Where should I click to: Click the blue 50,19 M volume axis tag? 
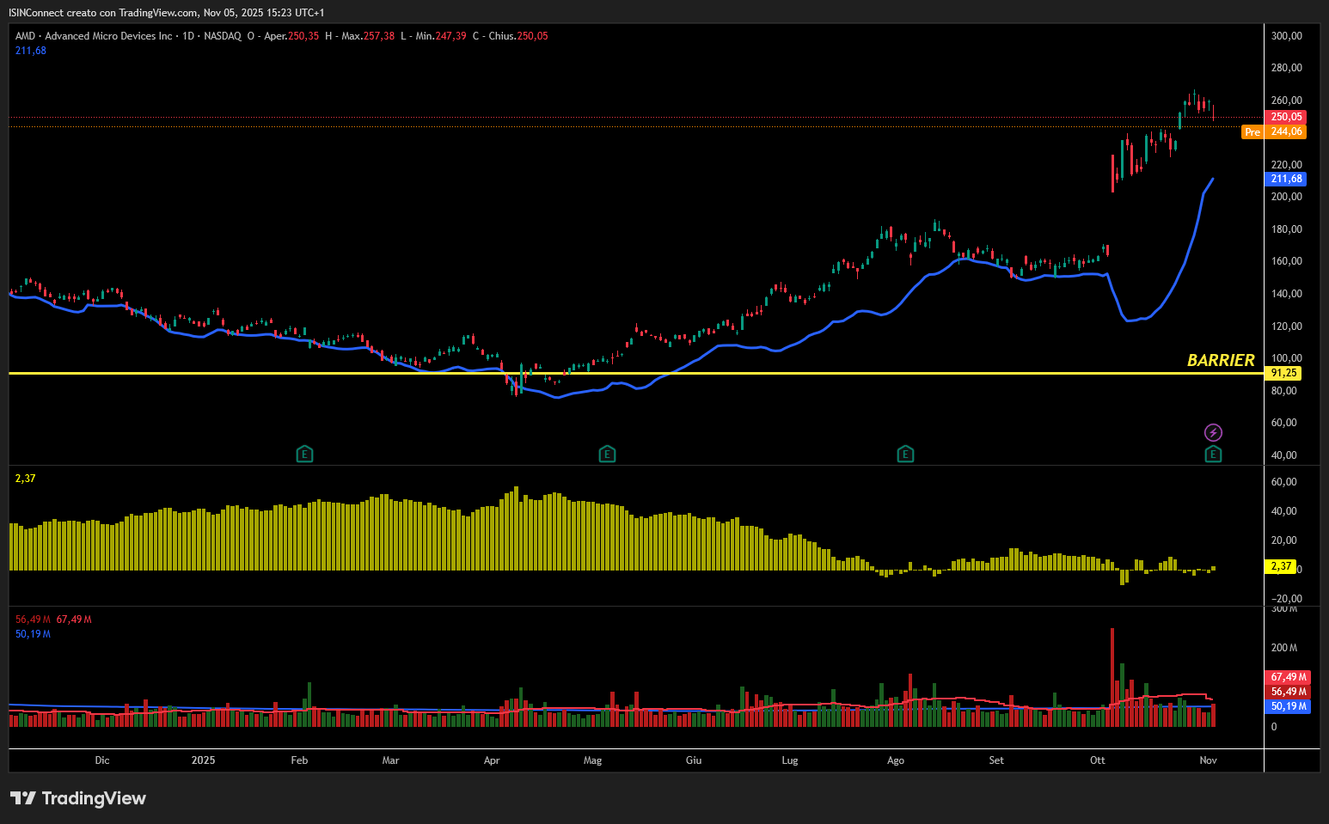click(x=1289, y=706)
